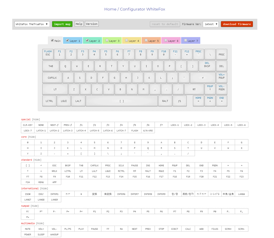
Task: Switch to the Main tab label
Action: coord(58,41)
